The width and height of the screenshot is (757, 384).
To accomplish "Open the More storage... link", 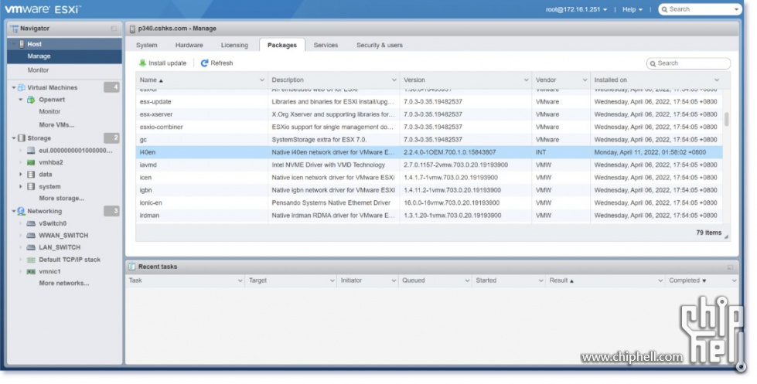I will (61, 199).
